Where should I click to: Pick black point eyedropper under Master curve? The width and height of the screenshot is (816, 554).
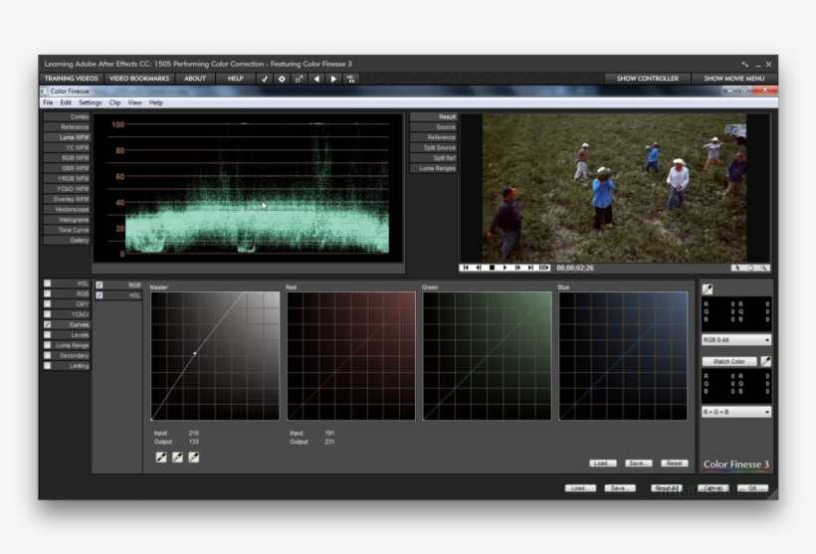[161, 457]
